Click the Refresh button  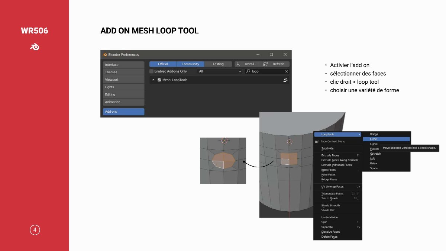tap(276, 64)
